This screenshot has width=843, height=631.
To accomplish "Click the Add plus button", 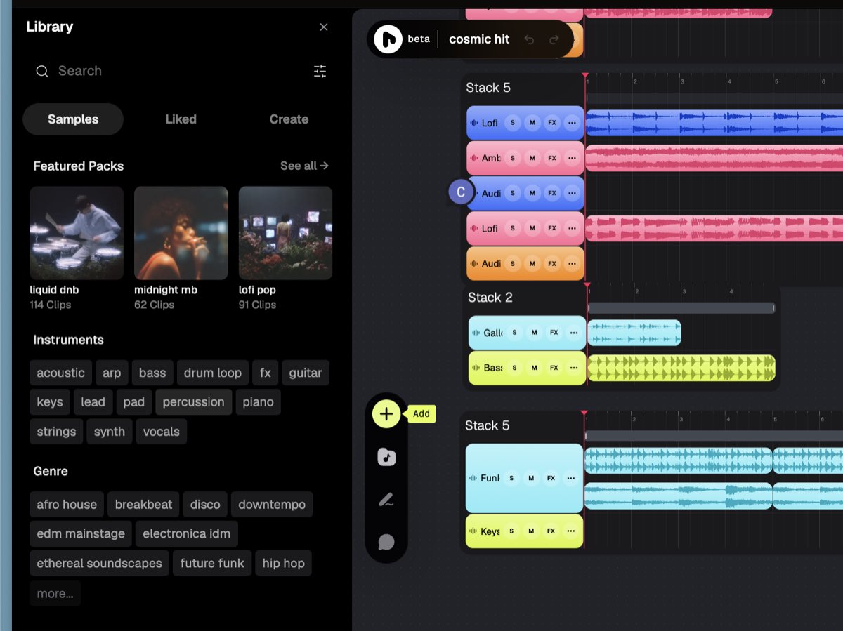I will tap(386, 414).
